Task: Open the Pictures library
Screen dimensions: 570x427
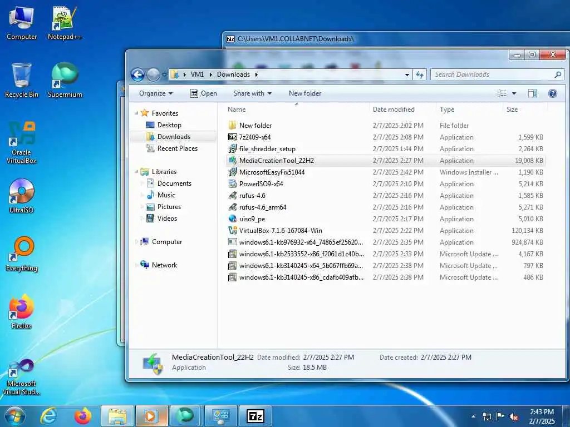Action: click(x=163, y=207)
